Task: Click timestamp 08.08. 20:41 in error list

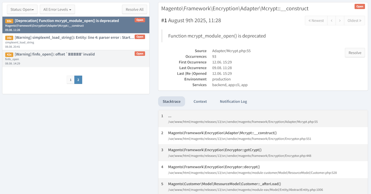Action: pos(13,47)
